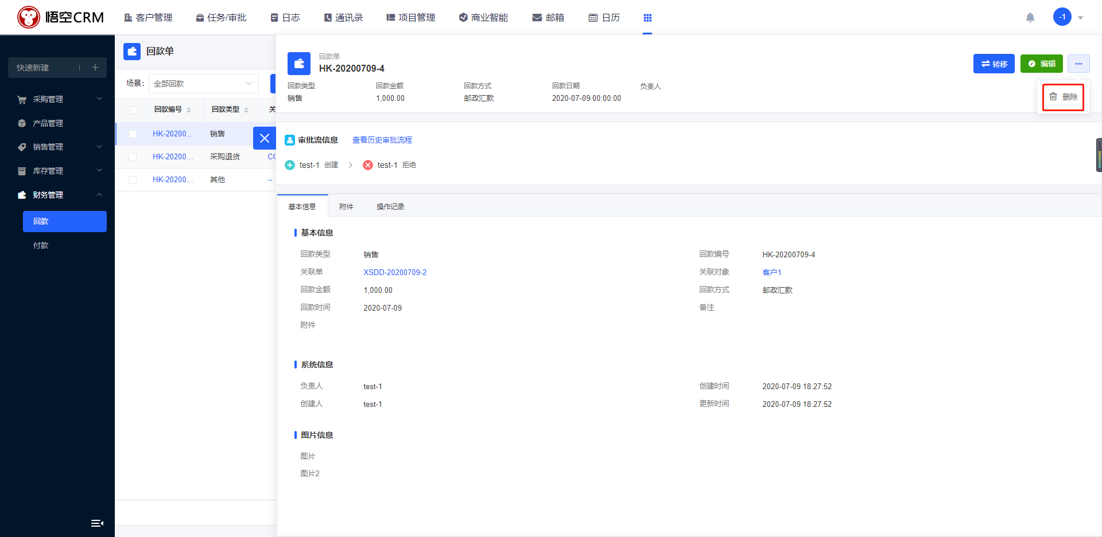Image resolution: width=1102 pixels, height=537 pixels.
Task: Click the box icon for 库存管理
Action: tap(22, 171)
